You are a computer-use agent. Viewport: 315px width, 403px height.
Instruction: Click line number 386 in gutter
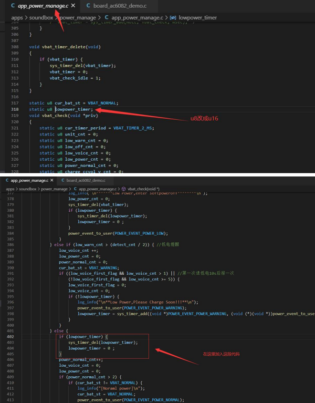pyautogui.click(x=10, y=245)
